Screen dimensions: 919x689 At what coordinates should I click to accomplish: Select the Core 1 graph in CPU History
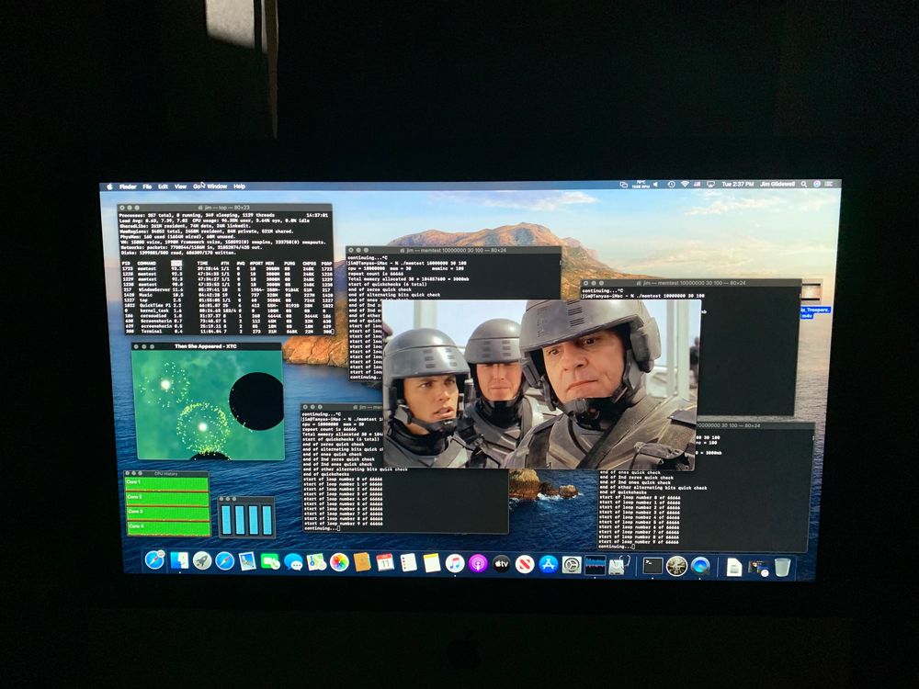pos(167,483)
